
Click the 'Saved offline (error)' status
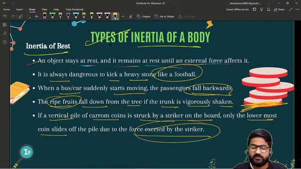tap(237, 9)
